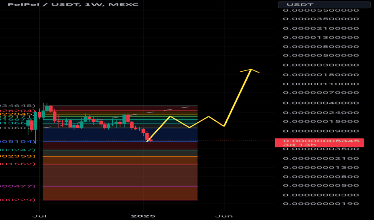374x220 pixels.
Task: Click the '2025' label on the time axis
Action: click(x=143, y=216)
